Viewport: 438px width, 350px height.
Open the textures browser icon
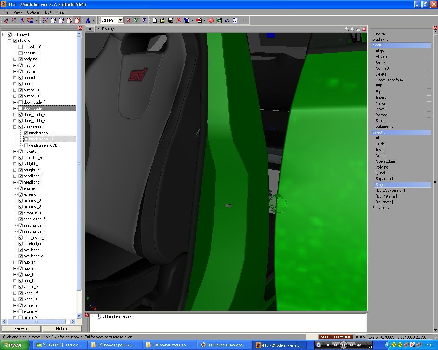[219, 21]
